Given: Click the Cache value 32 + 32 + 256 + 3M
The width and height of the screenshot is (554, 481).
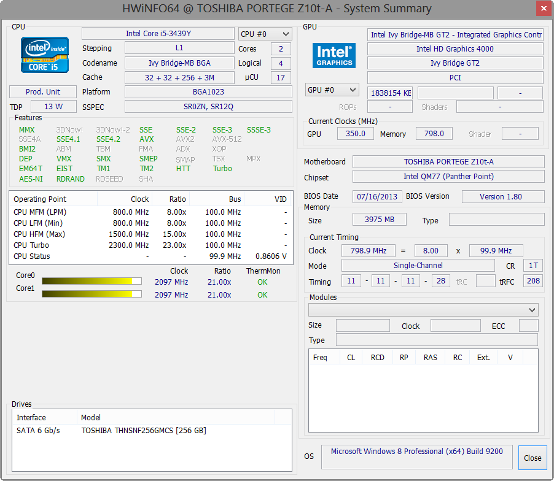Looking at the screenshot, I should [x=179, y=78].
